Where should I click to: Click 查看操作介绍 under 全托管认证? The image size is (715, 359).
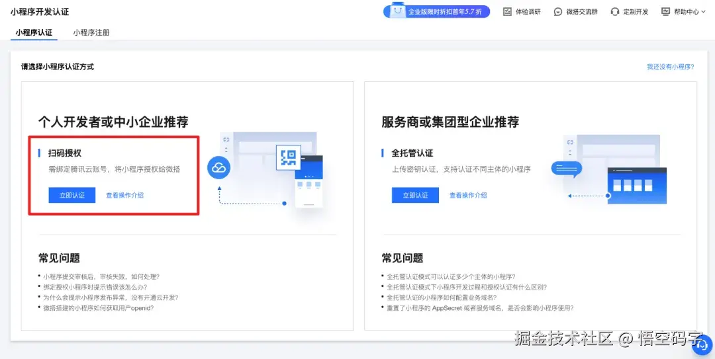pyautogui.click(x=468, y=195)
